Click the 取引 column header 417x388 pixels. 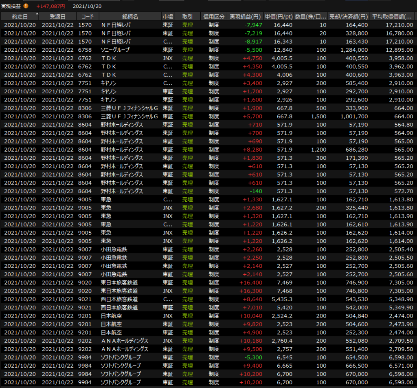(187, 17)
